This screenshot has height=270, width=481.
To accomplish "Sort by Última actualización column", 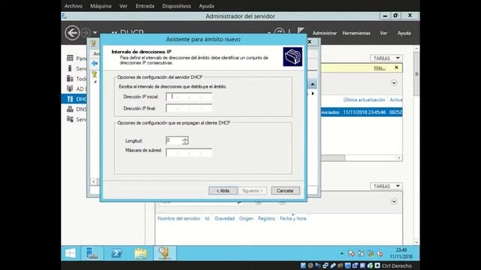I will [x=364, y=100].
